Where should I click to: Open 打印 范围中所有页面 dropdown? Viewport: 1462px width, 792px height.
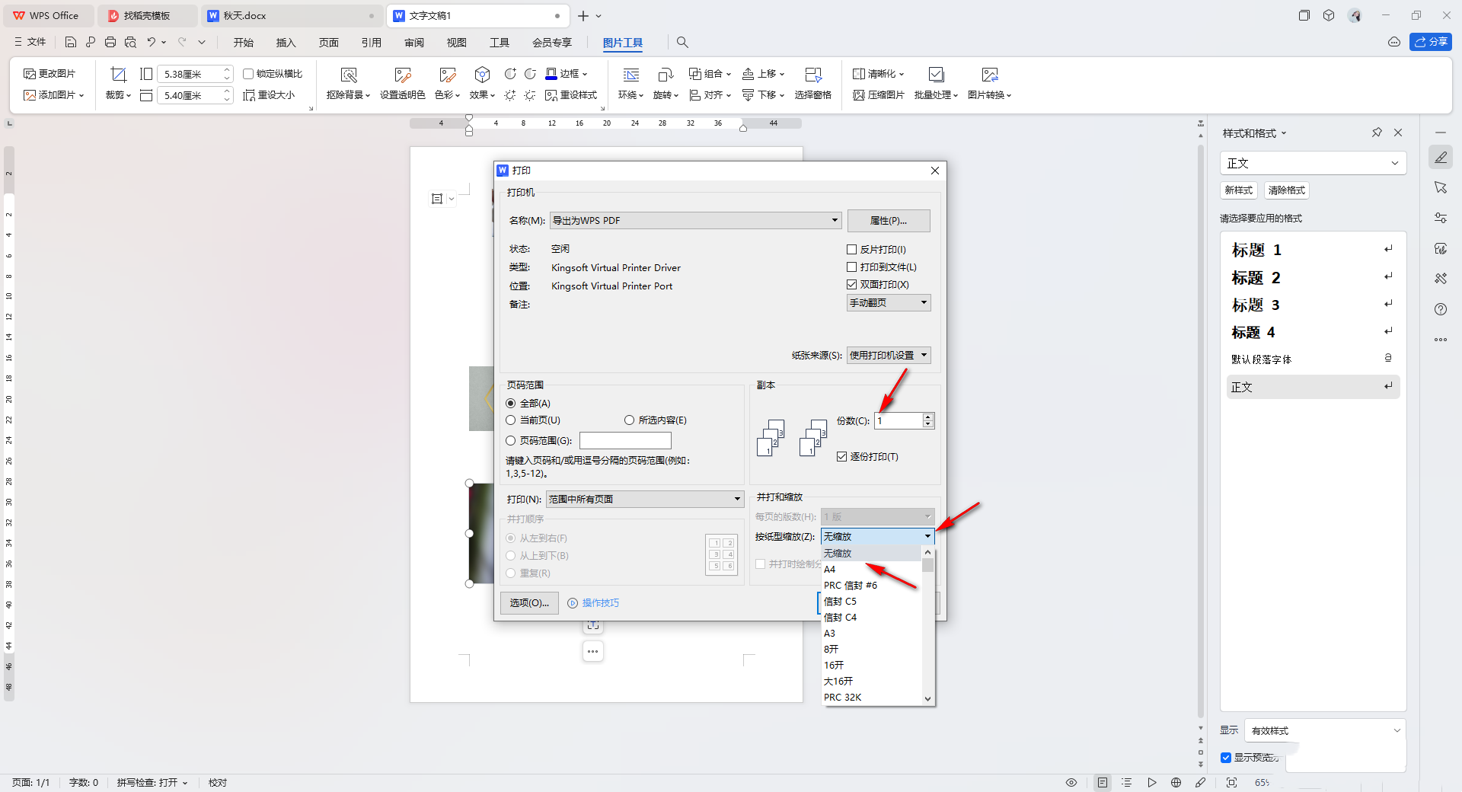tap(645, 500)
